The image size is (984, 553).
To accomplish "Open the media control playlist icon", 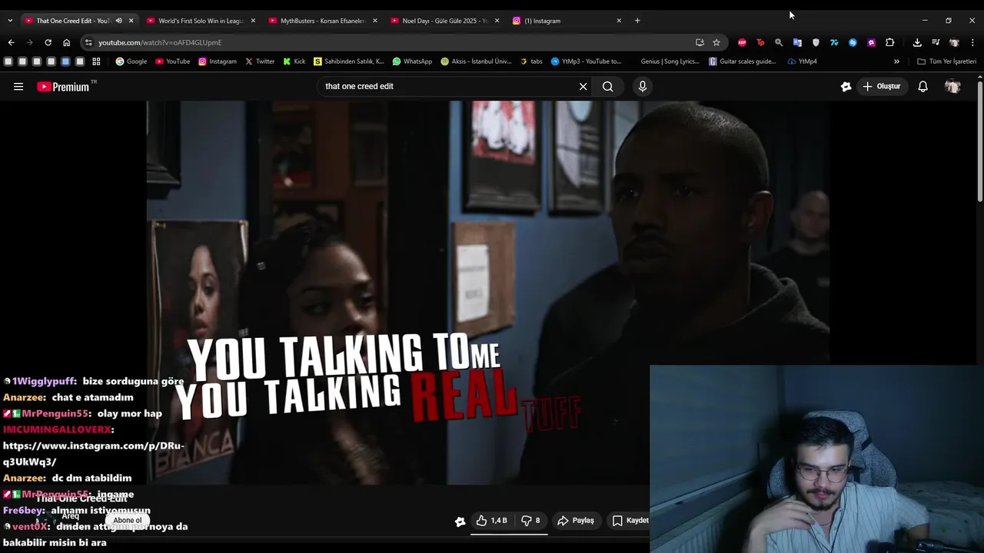I will [936, 42].
